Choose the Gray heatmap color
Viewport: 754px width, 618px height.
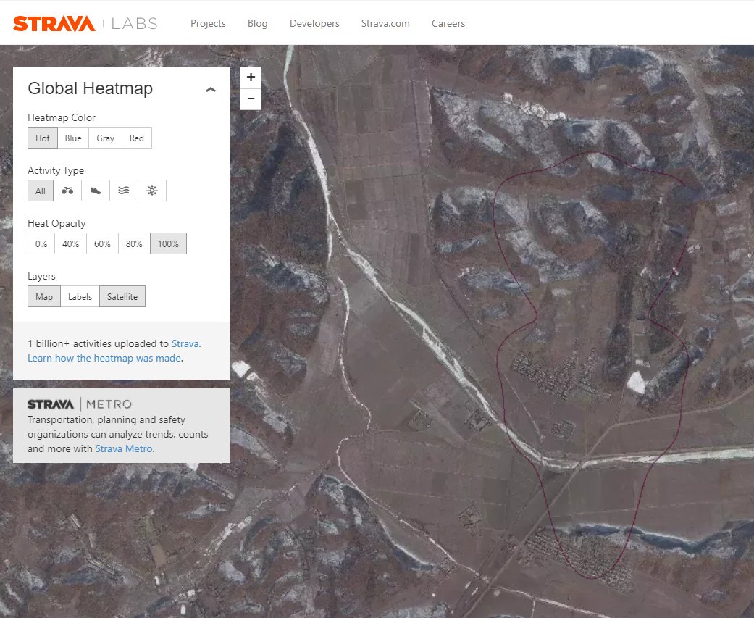[x=105, y=138]
